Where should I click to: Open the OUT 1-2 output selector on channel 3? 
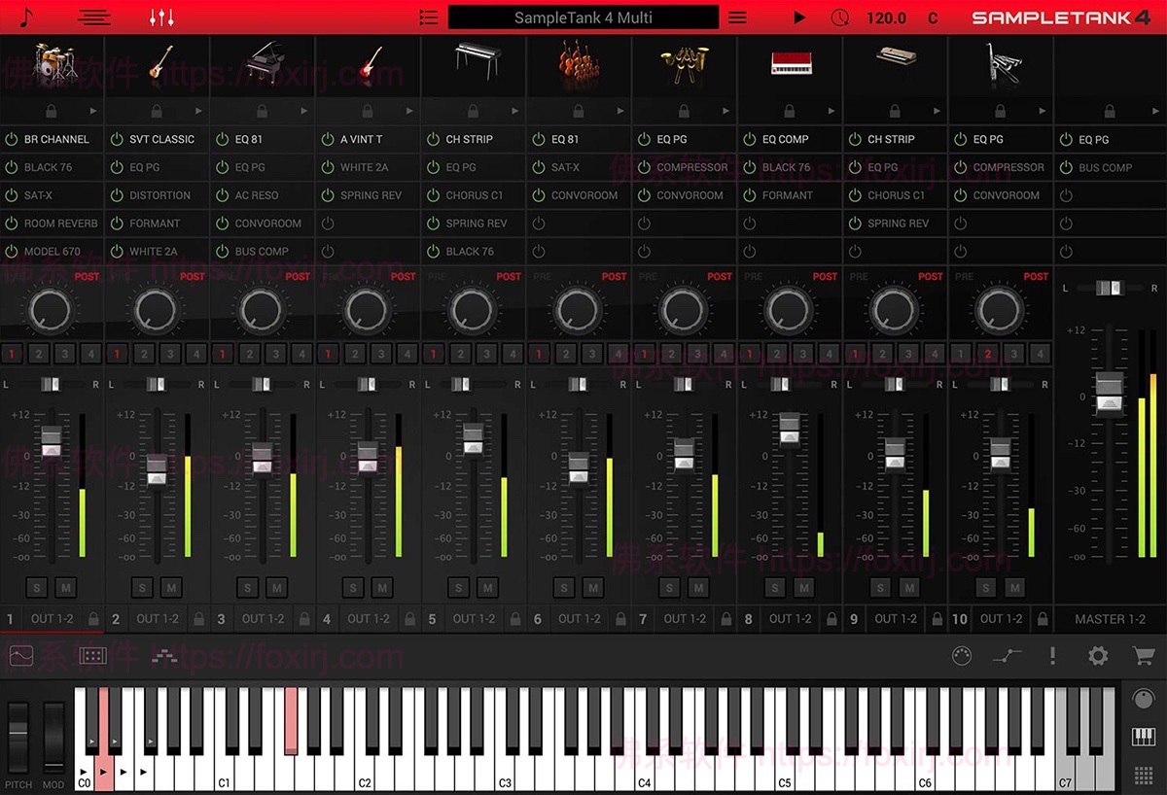263,618
